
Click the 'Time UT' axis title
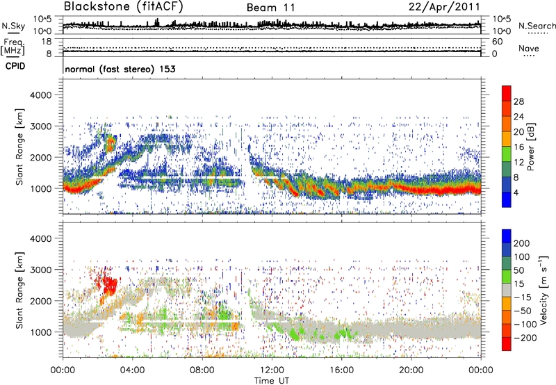(272, 381)
